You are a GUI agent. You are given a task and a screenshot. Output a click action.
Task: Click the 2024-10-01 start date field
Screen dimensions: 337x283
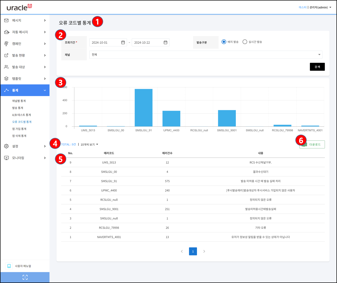108,42
